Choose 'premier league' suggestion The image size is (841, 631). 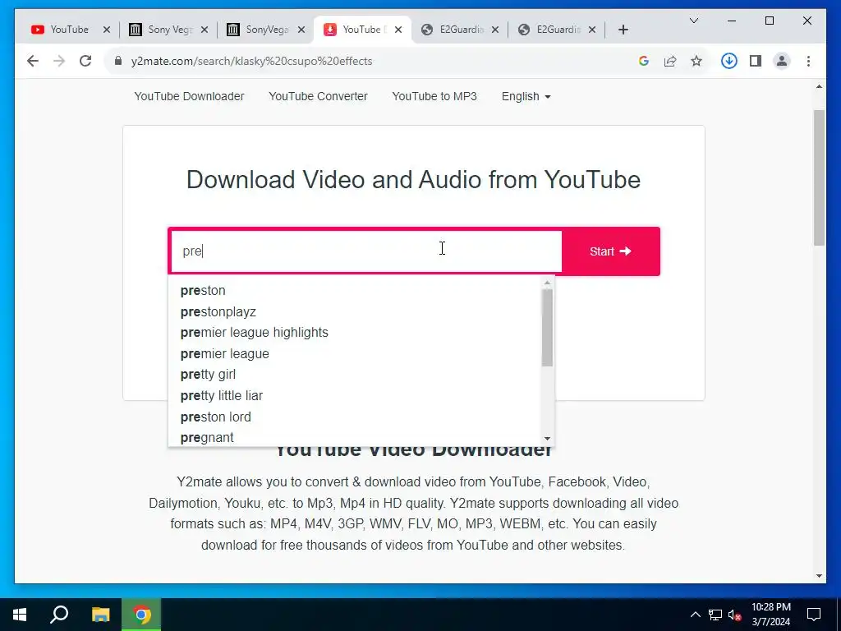355,353
